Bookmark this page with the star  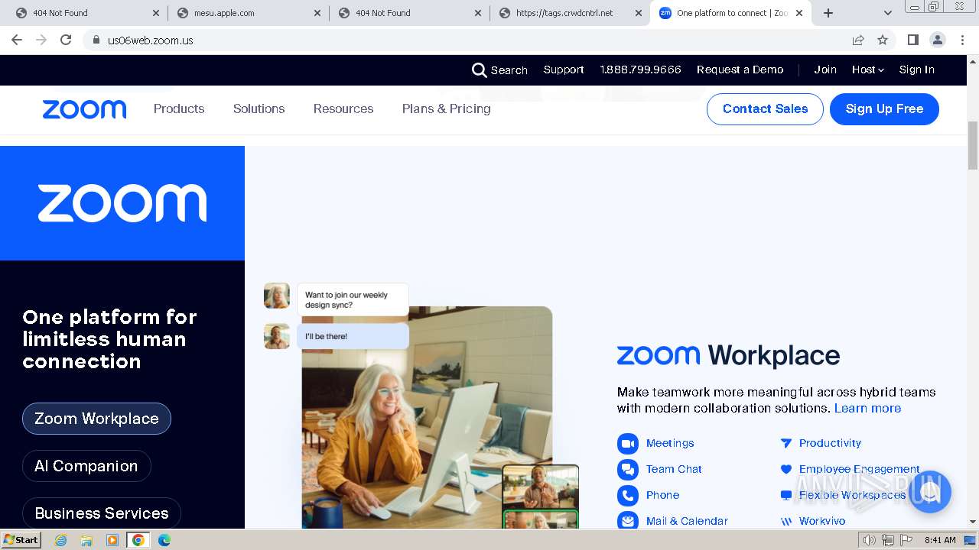tap(883, 40)
